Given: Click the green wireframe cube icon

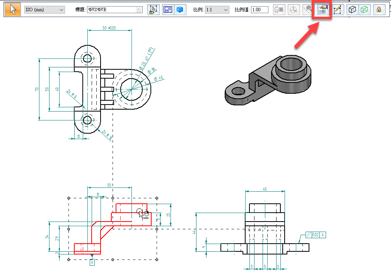Looking at the screenshot, I should [x=364, y=10].
